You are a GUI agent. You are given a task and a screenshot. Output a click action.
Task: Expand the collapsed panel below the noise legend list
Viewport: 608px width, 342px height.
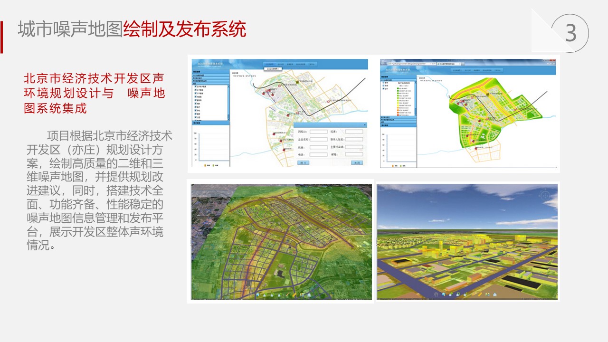398,117
